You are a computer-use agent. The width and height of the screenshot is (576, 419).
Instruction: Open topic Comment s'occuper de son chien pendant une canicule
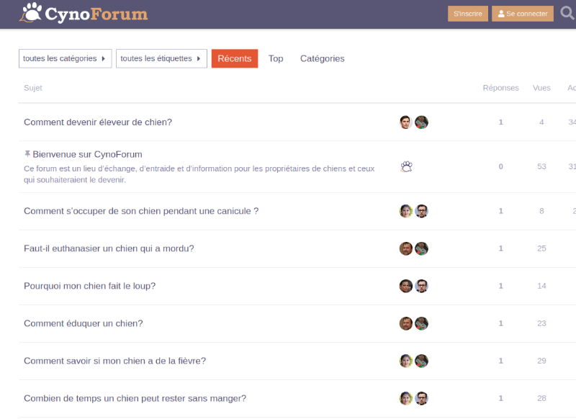point(141,211)
